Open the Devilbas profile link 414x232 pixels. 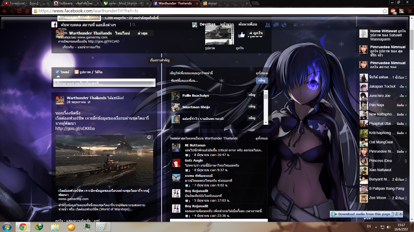pos(208,24)
